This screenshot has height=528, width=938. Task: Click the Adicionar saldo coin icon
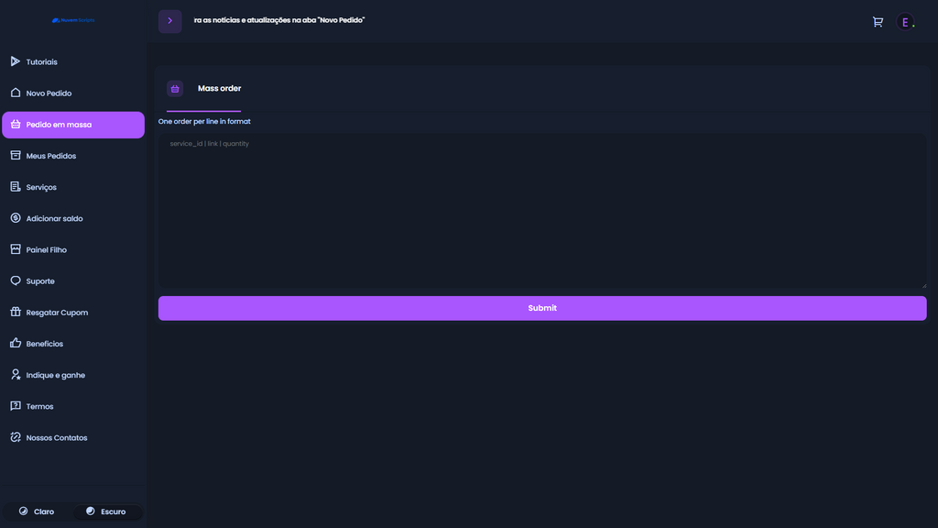16,218
